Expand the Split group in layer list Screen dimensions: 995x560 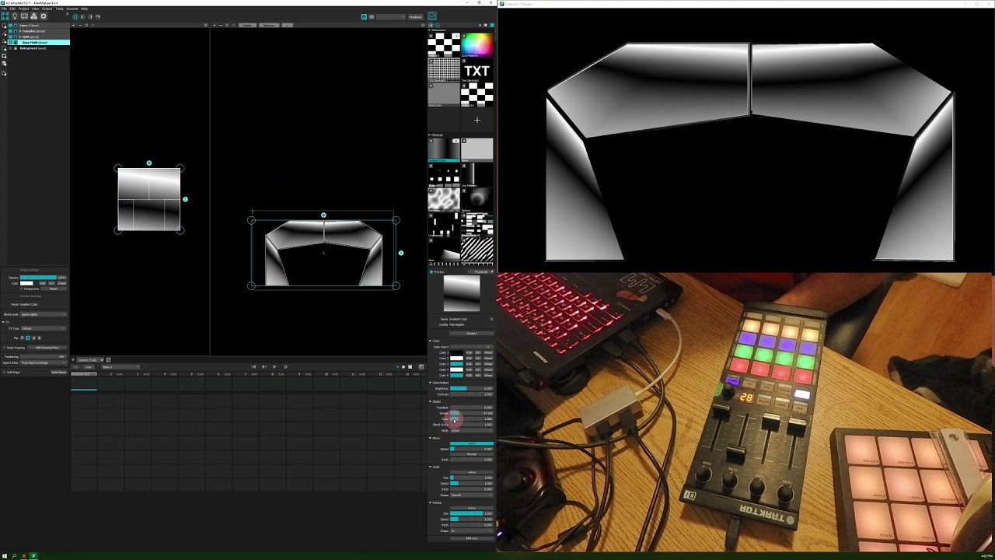(20, 37)
